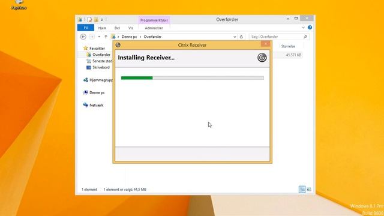This screenshot has width=384, height=216.
Task: Refresh the Overførsler folder view
Action: (241, 37)
